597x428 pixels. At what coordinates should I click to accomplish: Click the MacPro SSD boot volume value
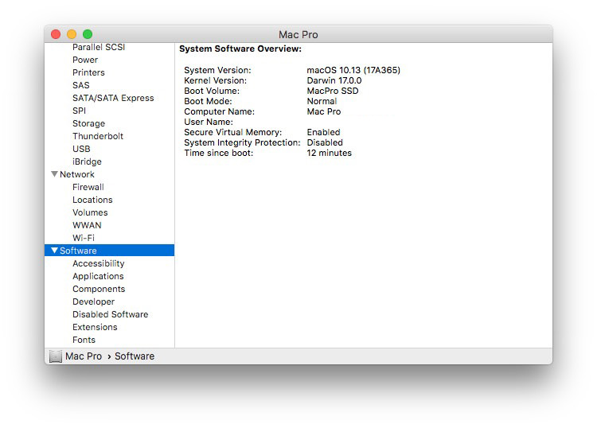(333, 91)
